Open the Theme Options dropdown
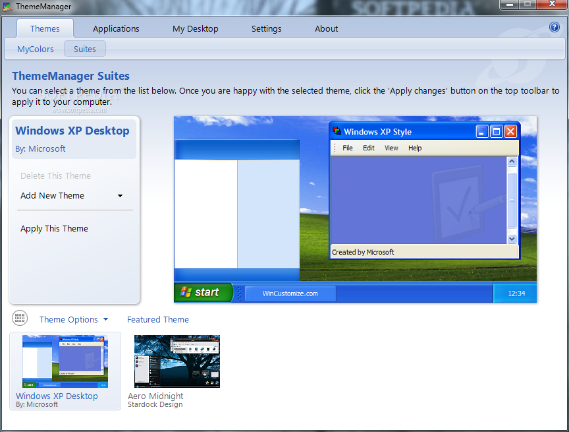 tap(74, 319)
